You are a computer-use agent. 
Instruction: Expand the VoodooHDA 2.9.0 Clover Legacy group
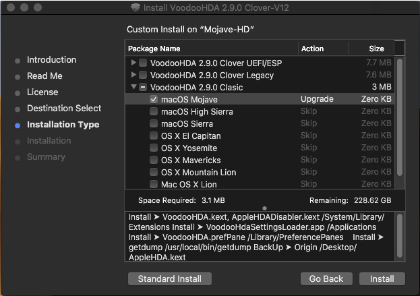coord(133,75)
